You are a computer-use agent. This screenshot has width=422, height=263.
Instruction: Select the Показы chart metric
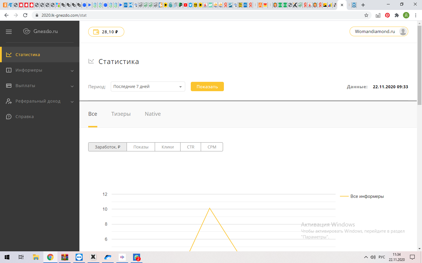141,147
